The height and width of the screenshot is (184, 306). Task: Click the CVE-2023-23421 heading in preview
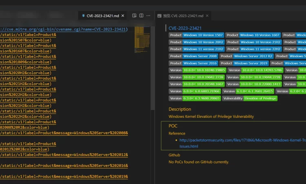185,28
